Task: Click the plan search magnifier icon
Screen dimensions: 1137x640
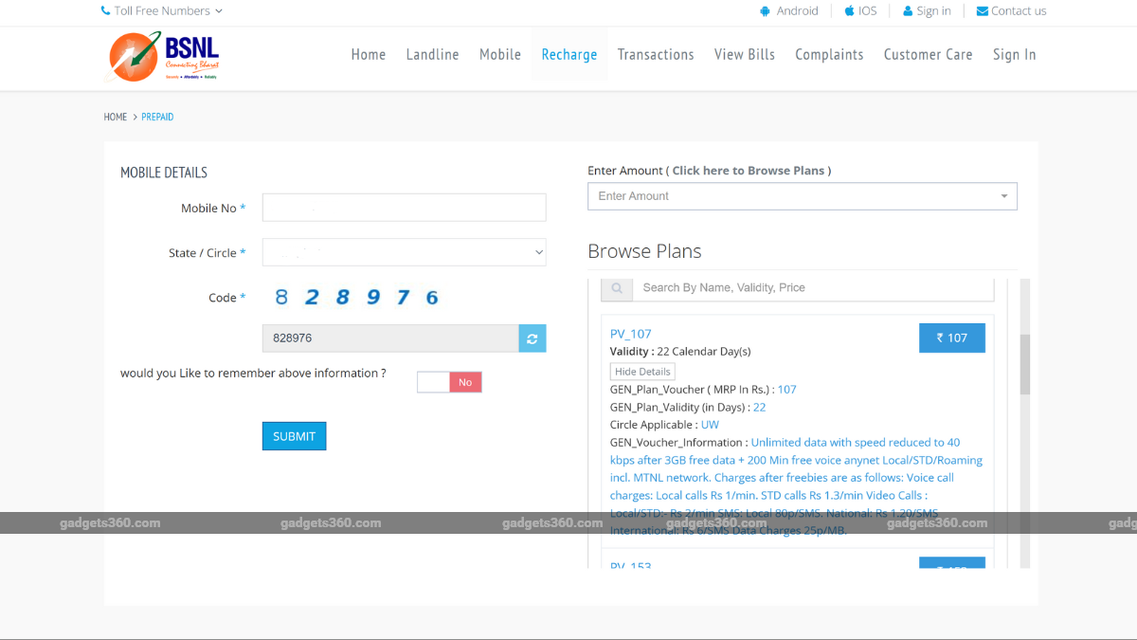Action: point(617,288)
